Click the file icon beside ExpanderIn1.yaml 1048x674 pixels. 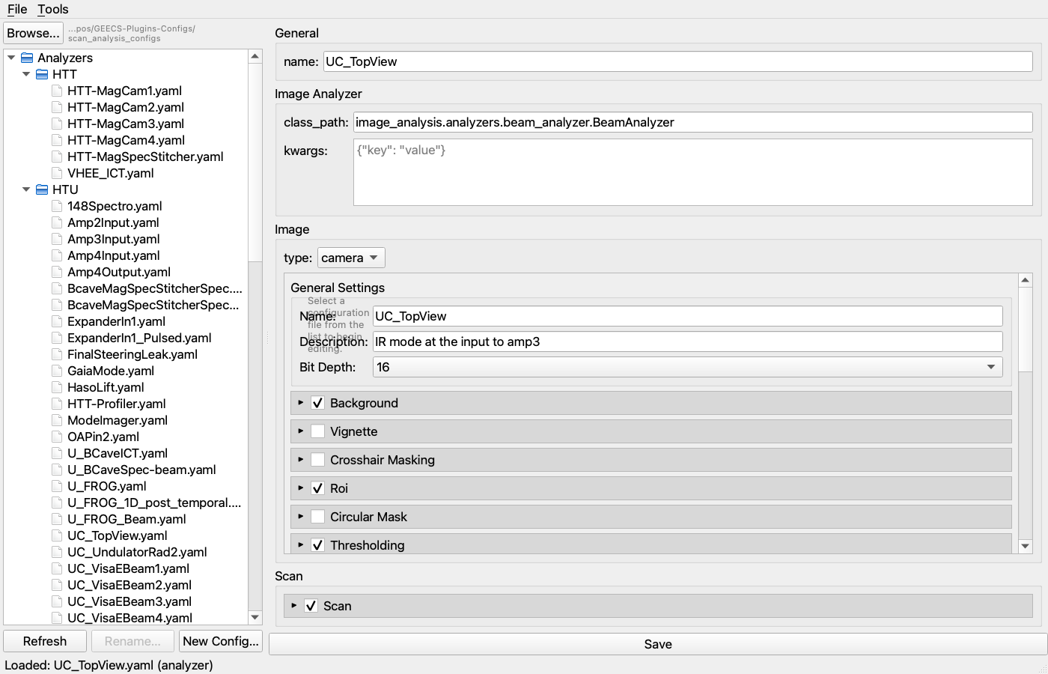tap(57, 321)
